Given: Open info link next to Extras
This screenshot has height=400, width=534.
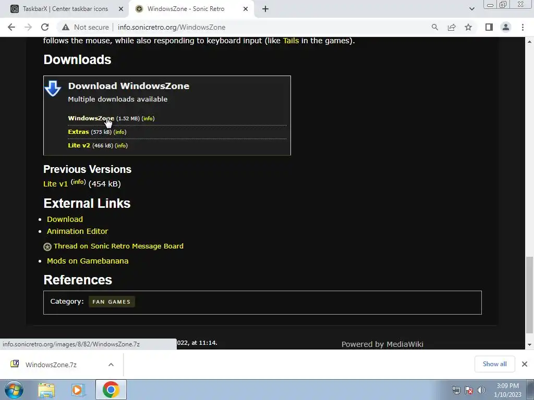Looking at the screenshot, I should 120,132.
